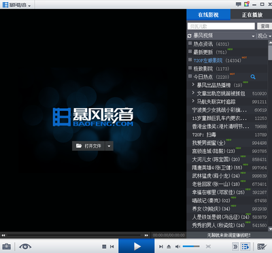Screen dimensions: 272x253
Task: Select the 在线影视 tab
Action: (x=208, y=15)
